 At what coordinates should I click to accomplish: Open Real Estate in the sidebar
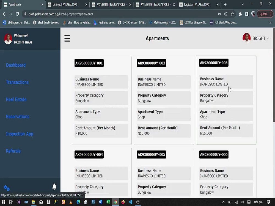click(16, 99)
